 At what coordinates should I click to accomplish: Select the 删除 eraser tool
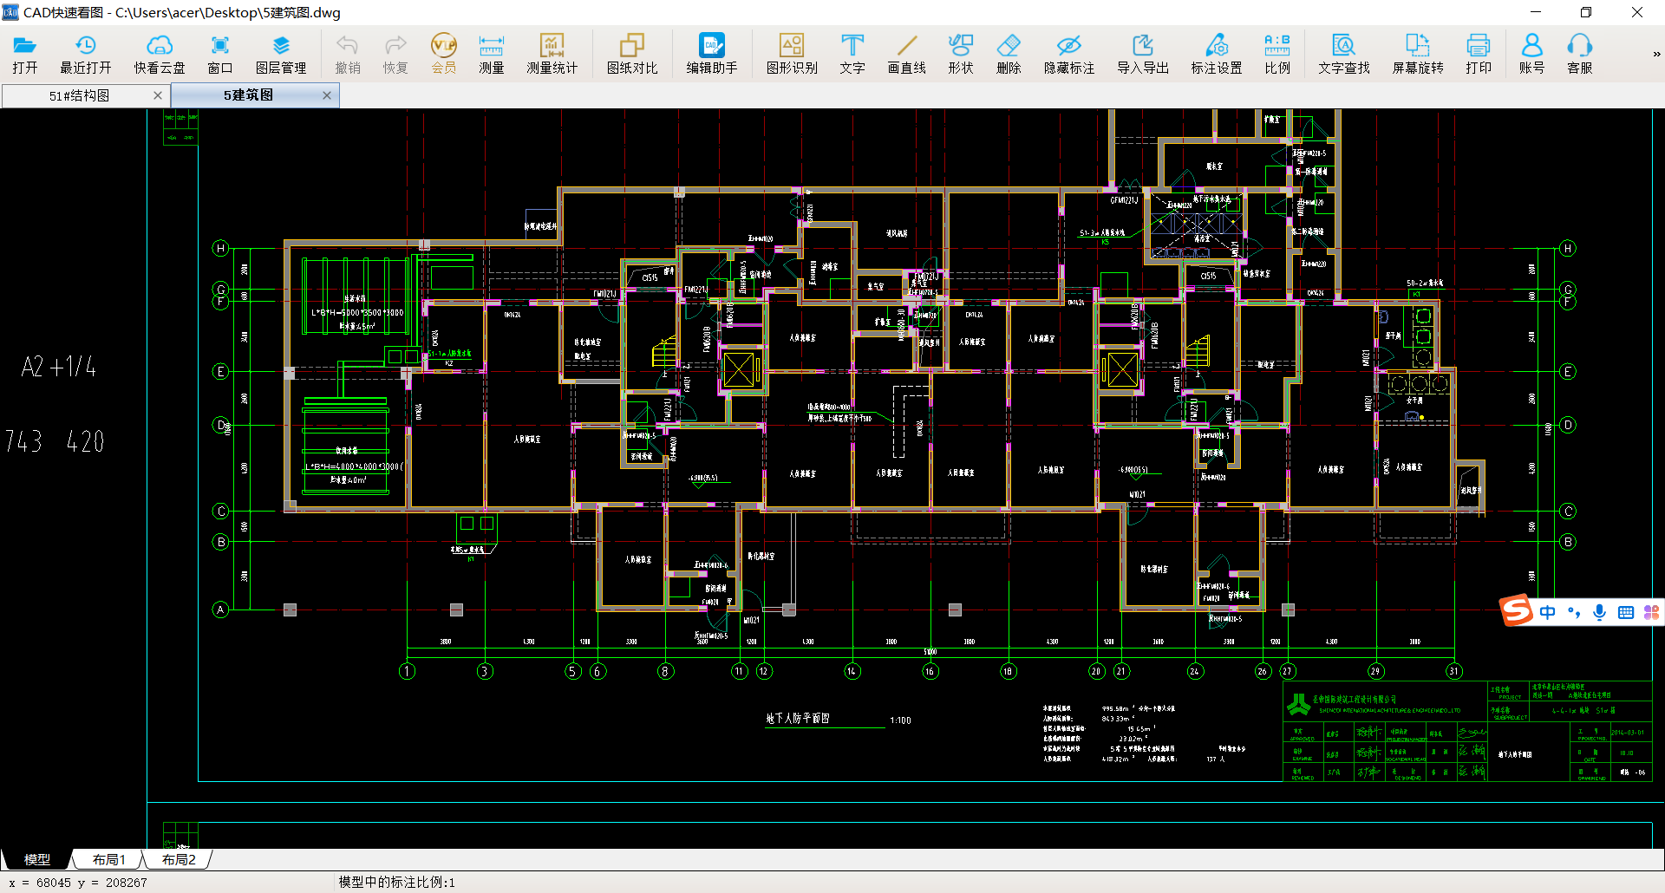1009,55
